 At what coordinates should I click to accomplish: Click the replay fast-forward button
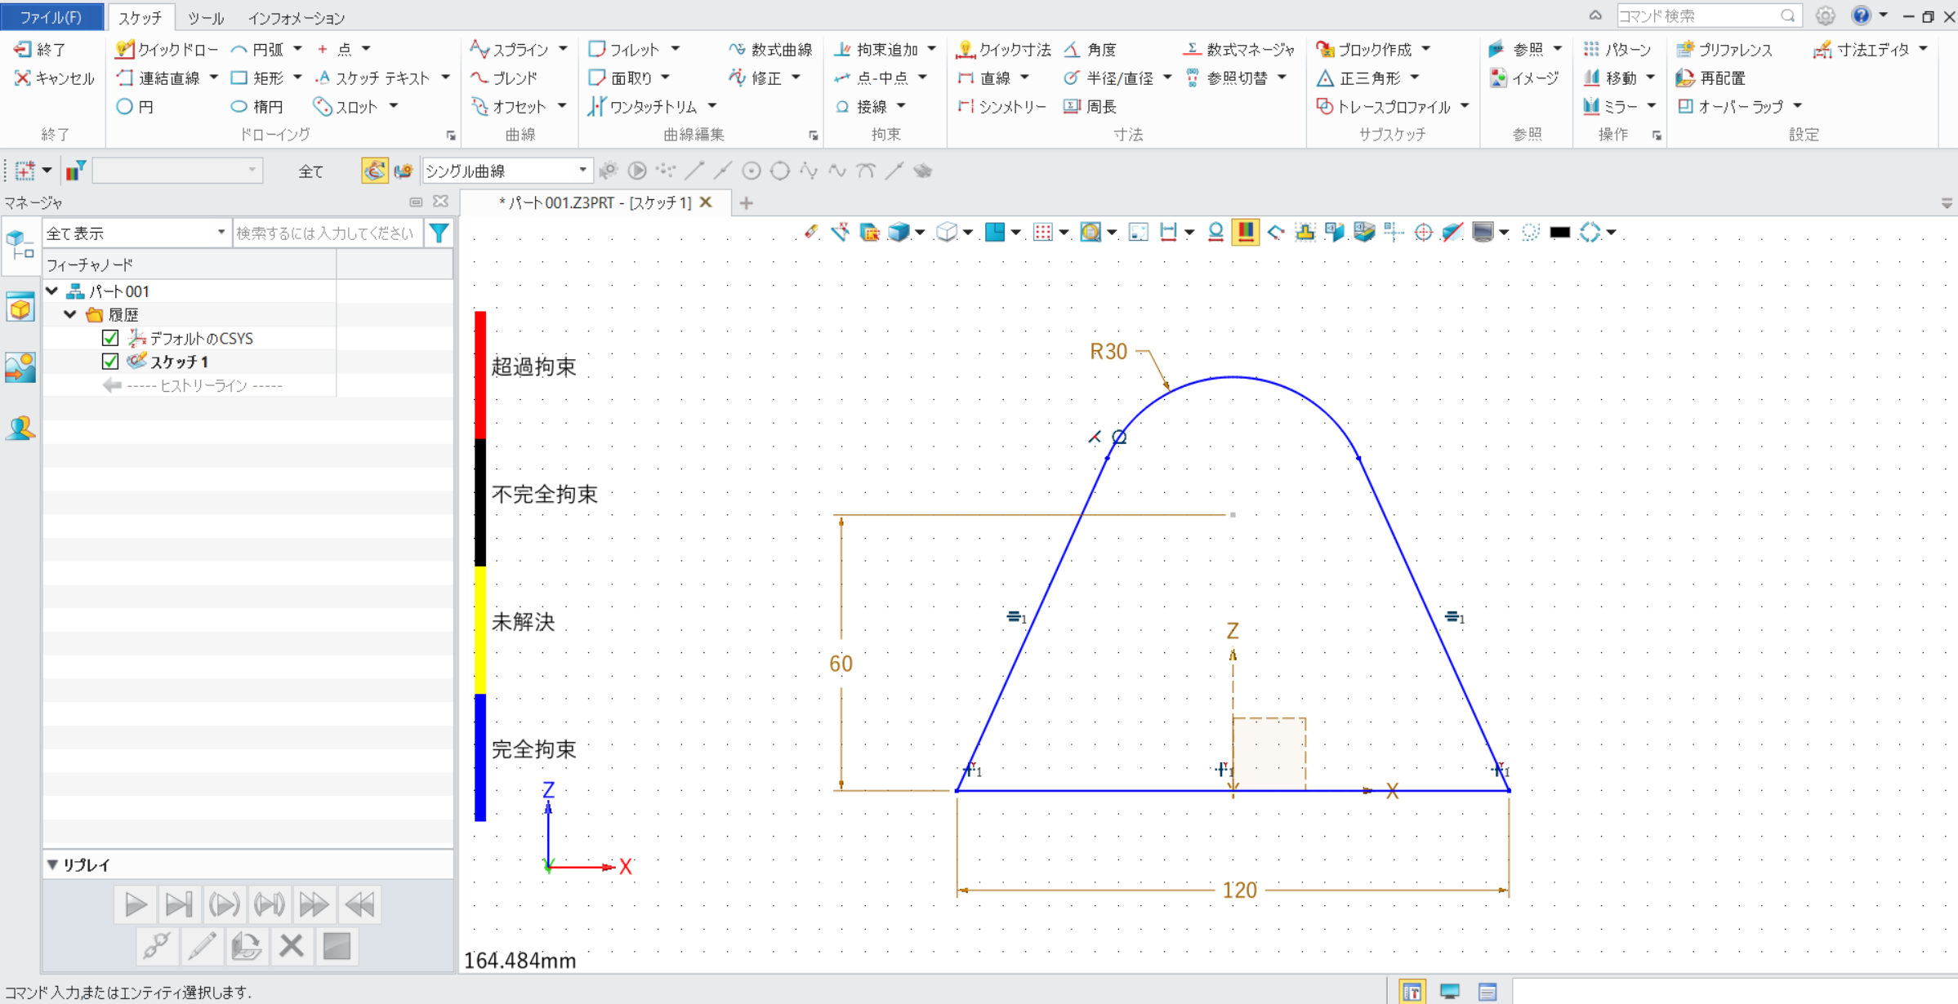click(314, 904)
